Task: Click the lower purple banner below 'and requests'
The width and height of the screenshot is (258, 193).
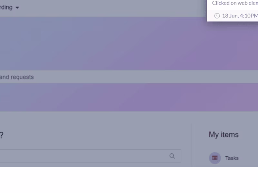Action: point(129,97)
